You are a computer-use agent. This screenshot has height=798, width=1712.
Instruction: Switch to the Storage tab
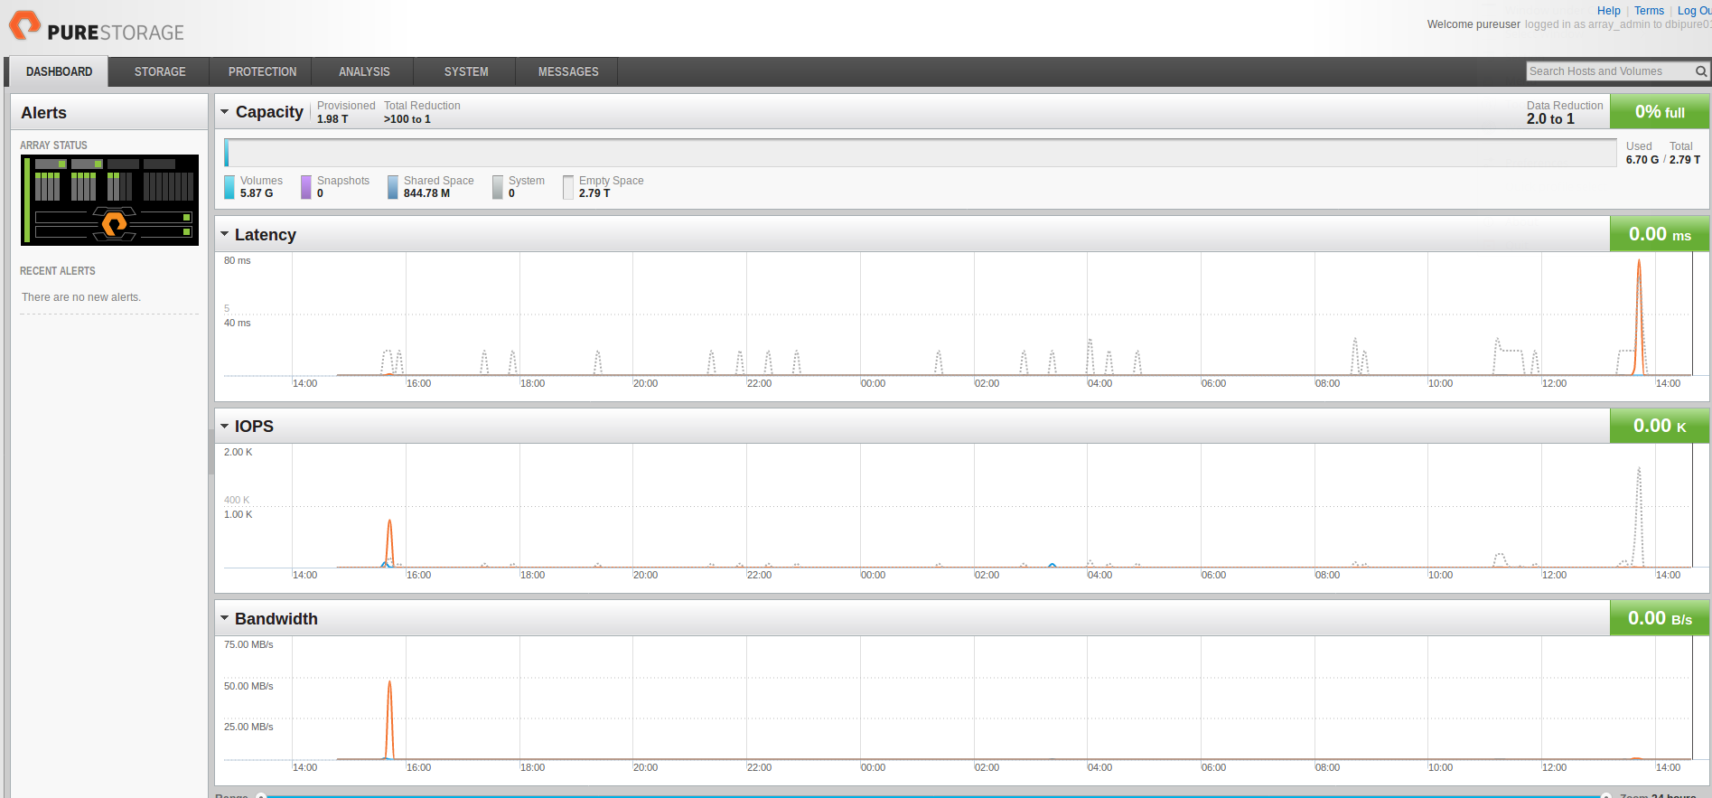(x=160, y=71)
